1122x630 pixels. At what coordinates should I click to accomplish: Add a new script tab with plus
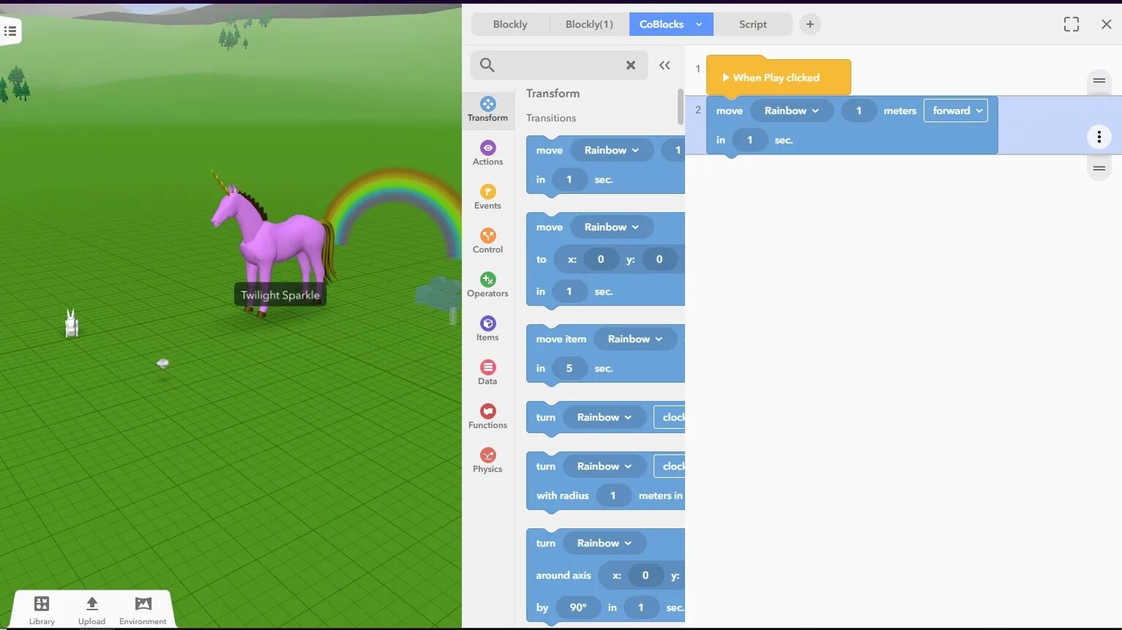coord(809,24)
